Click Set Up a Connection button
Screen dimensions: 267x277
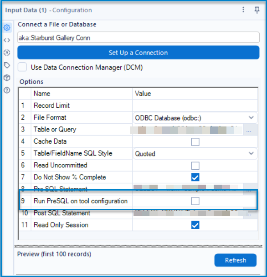point(139,52)
